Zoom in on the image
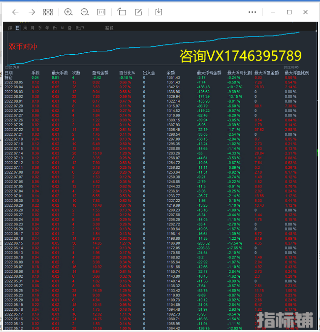 pos(68,12)
